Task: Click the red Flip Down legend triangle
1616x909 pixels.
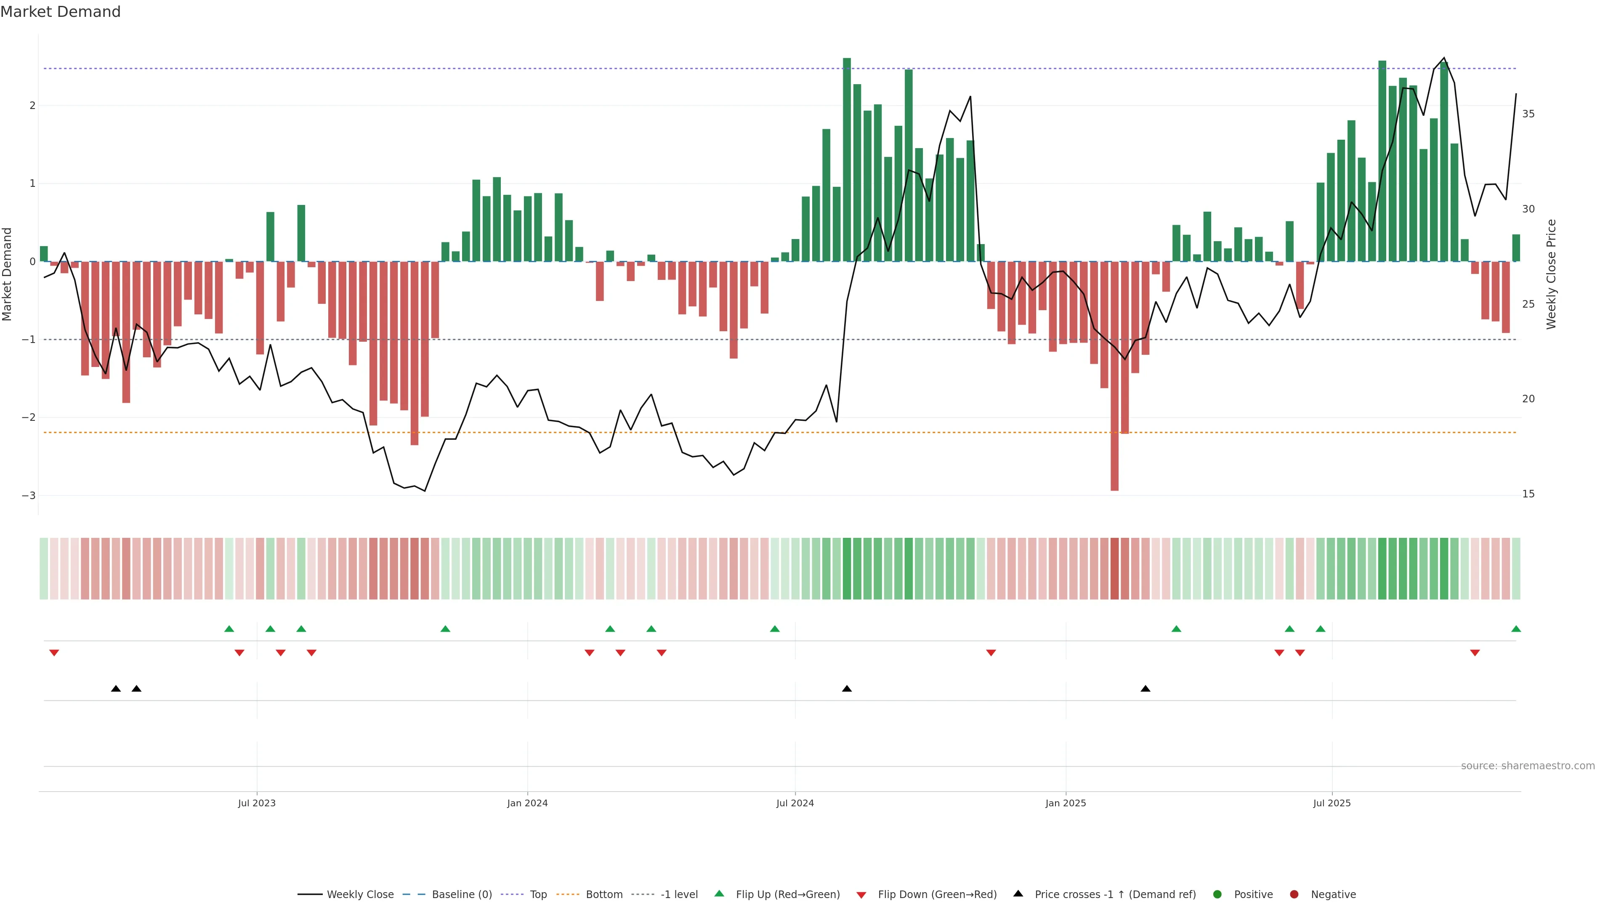Action: [861, 895]
